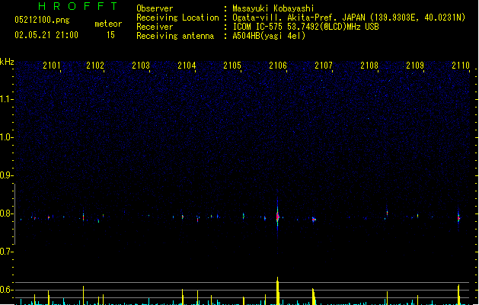
Task: Click the 2103 time marker
Action: (x=141, y=66)
